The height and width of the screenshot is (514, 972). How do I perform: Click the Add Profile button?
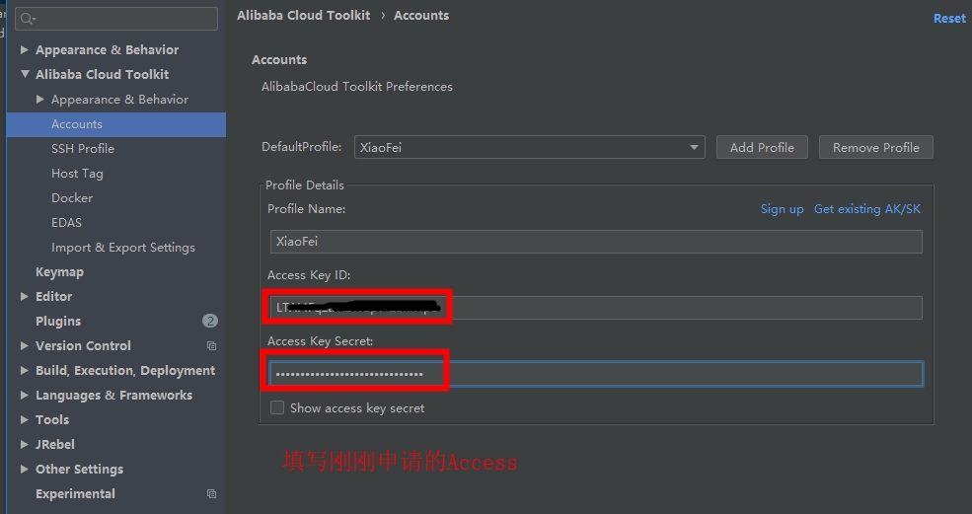[x=762, y=148]
